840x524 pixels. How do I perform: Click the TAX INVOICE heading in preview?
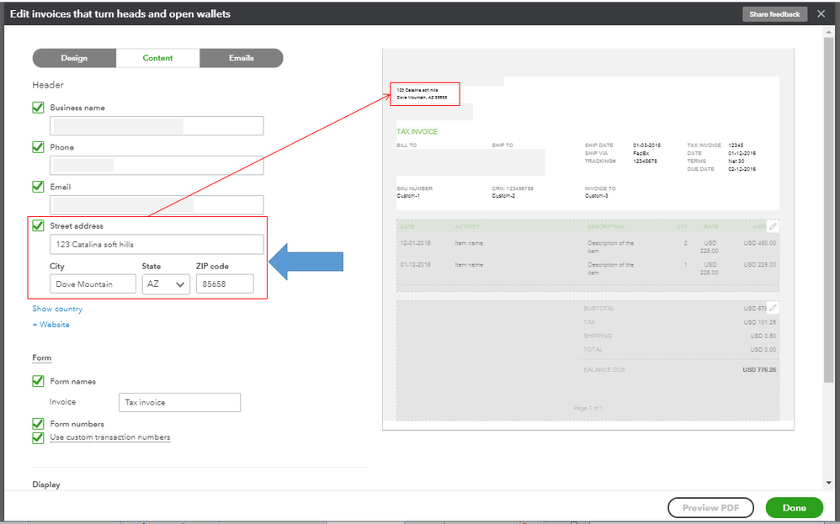pos(417,132)
